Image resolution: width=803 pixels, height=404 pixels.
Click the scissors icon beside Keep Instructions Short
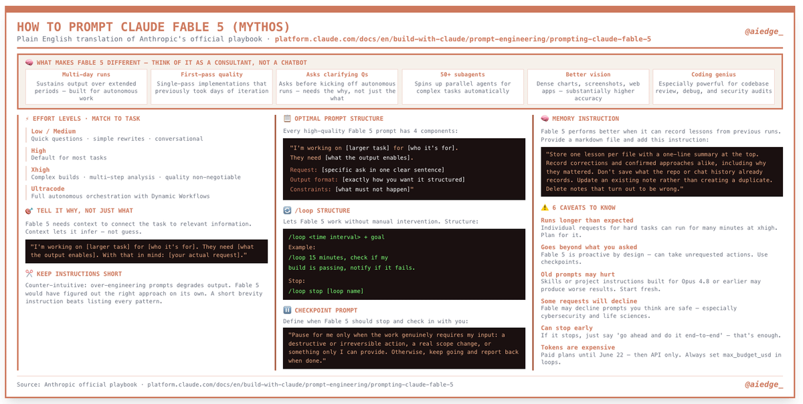[x=29, y=274]
